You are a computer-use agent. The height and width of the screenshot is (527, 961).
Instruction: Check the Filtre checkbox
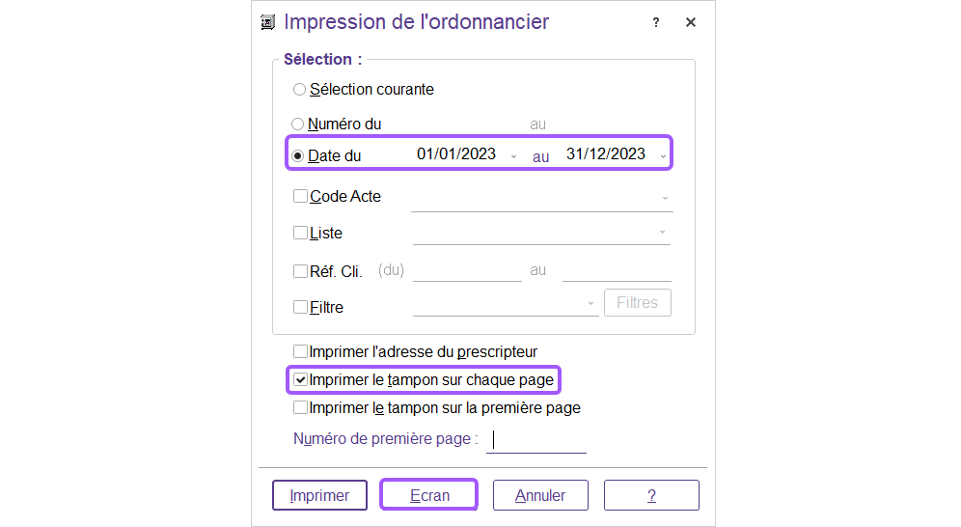[x=300, y=308]
